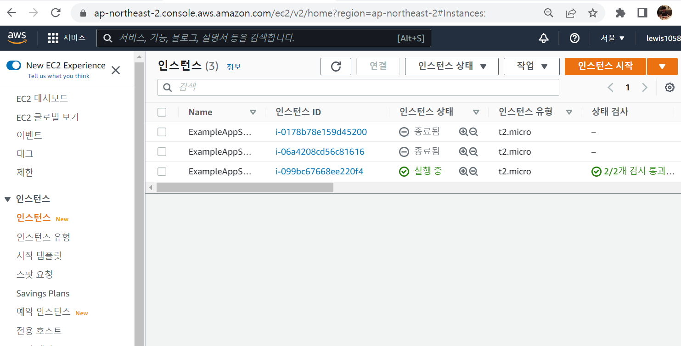Open the browser side panel icon
The height and width of the screenshot is (346, 681).
click(642, 13)
